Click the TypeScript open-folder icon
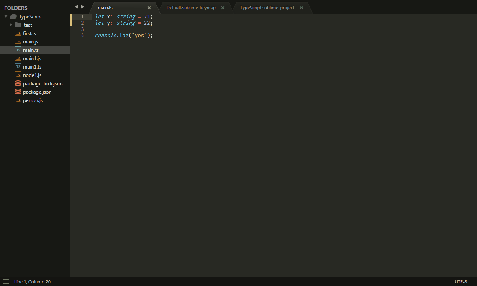 13,16
